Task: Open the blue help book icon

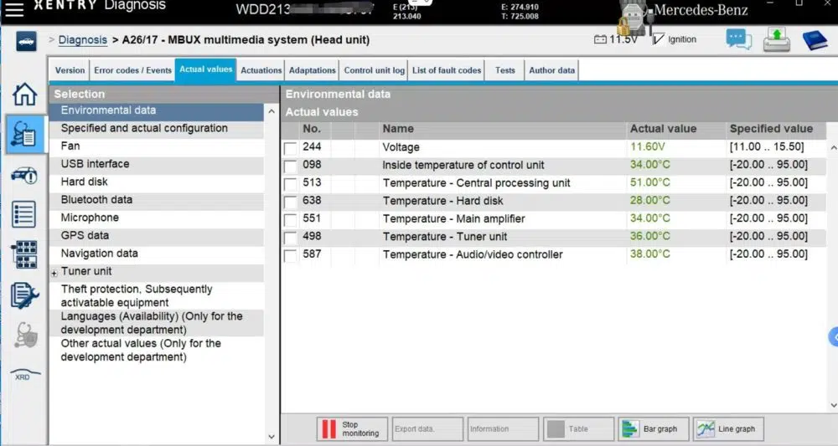Action: tap(815, 40)
